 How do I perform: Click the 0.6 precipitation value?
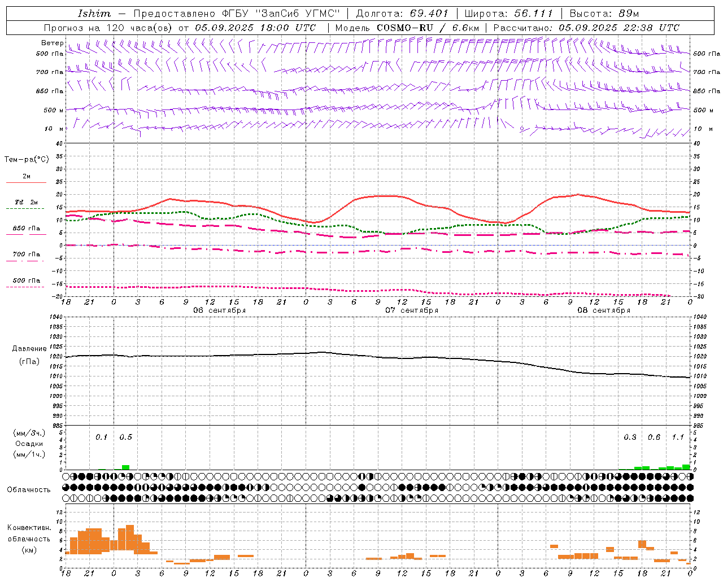(x=654, y=437)
